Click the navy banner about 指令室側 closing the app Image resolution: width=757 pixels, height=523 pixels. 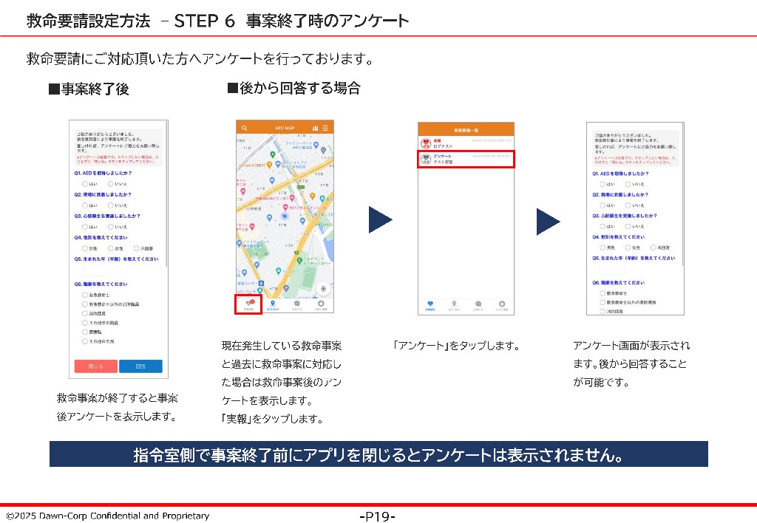click(378, 454)
